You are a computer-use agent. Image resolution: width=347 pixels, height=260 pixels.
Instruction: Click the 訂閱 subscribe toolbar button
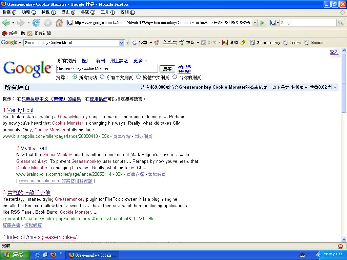pyautogui.click(x=209, y=43)
